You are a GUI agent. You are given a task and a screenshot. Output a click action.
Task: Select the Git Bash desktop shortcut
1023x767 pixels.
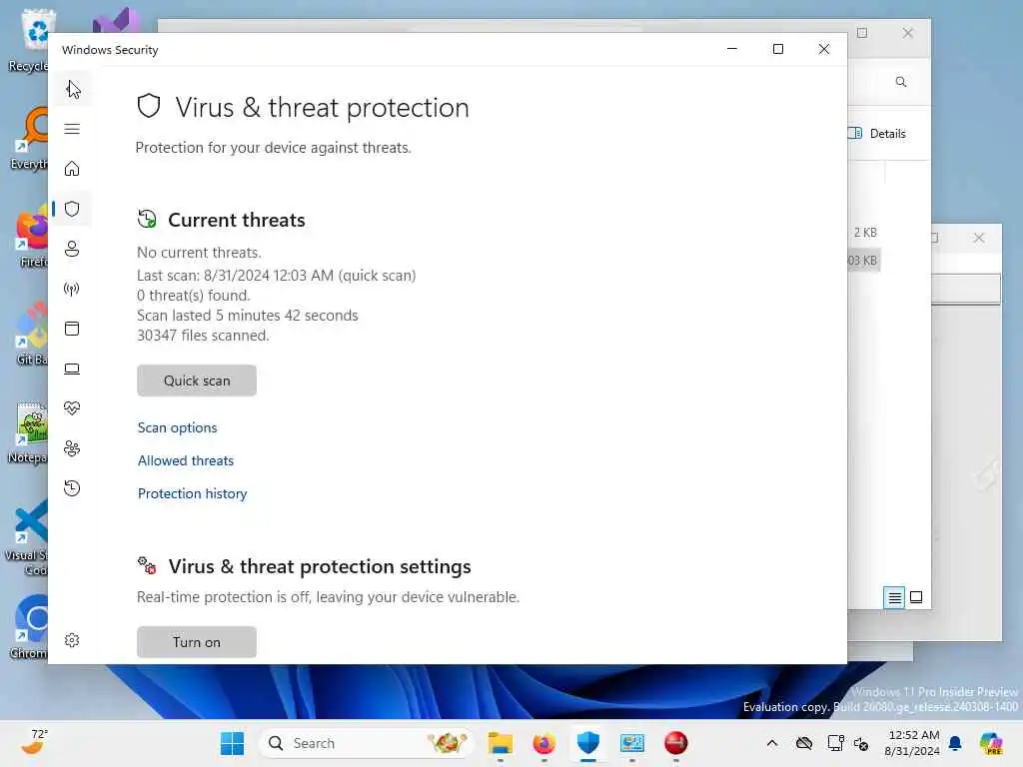tap(31, 334)
